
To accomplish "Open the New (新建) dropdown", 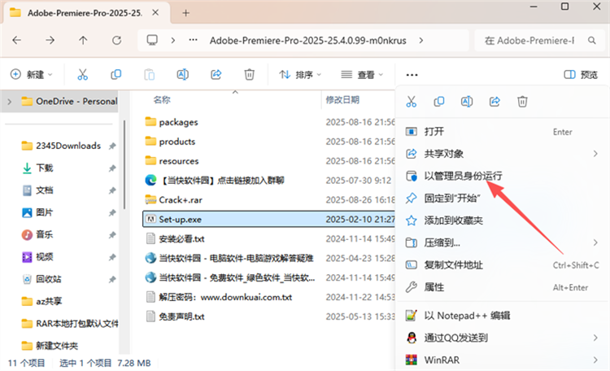I will point(31,74).
